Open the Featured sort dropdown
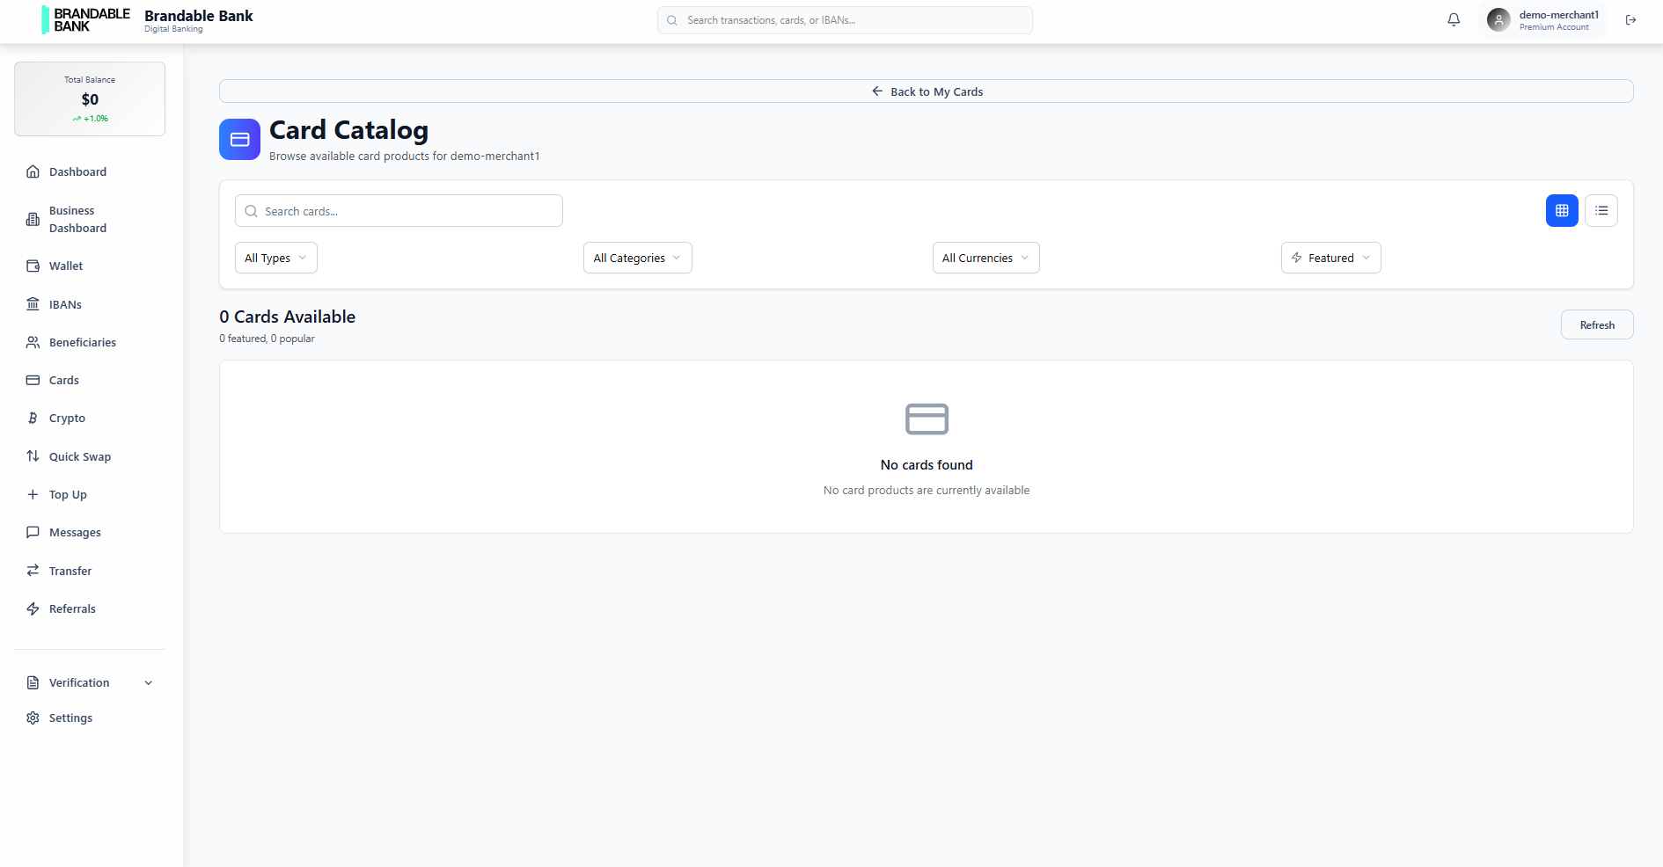Screen dimensions: 1663x867 (1330, 257)
